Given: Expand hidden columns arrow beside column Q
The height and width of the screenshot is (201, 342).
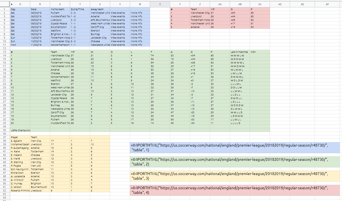Looking at the screenshot, I should pyautogui.click(x=12, y=4).
